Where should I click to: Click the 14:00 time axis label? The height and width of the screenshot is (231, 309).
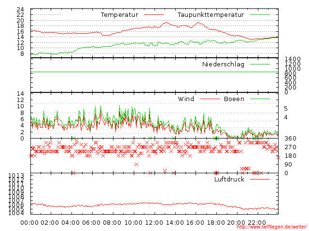pyautogui.click(x=175, y=223)
